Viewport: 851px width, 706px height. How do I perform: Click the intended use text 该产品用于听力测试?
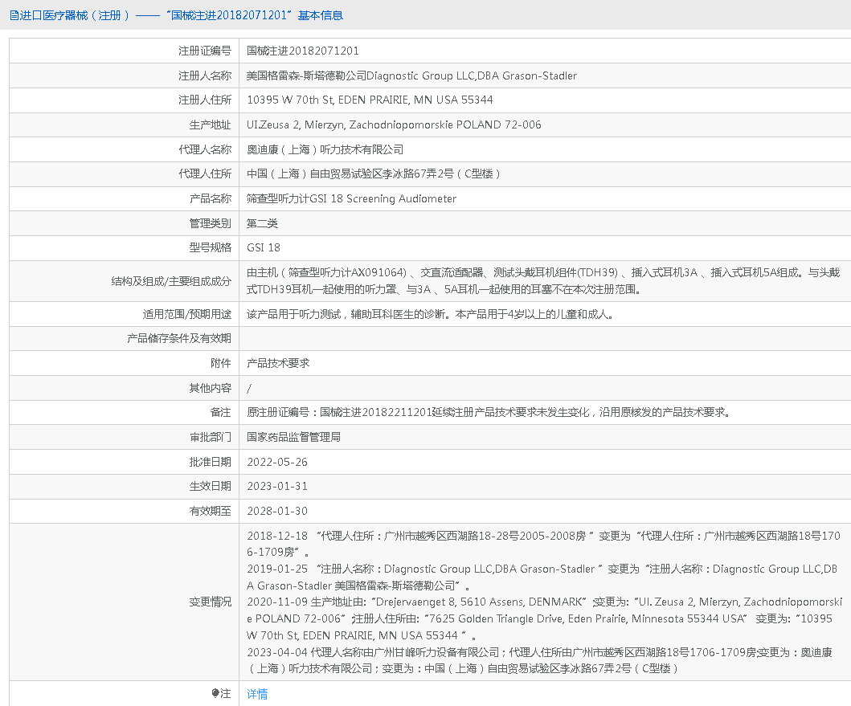coord(430,315)
